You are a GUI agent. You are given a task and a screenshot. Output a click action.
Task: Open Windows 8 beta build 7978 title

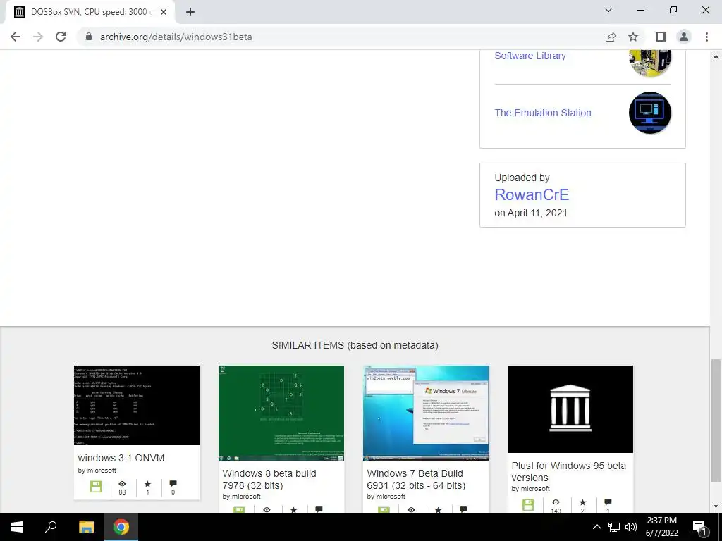coord(269,479)
